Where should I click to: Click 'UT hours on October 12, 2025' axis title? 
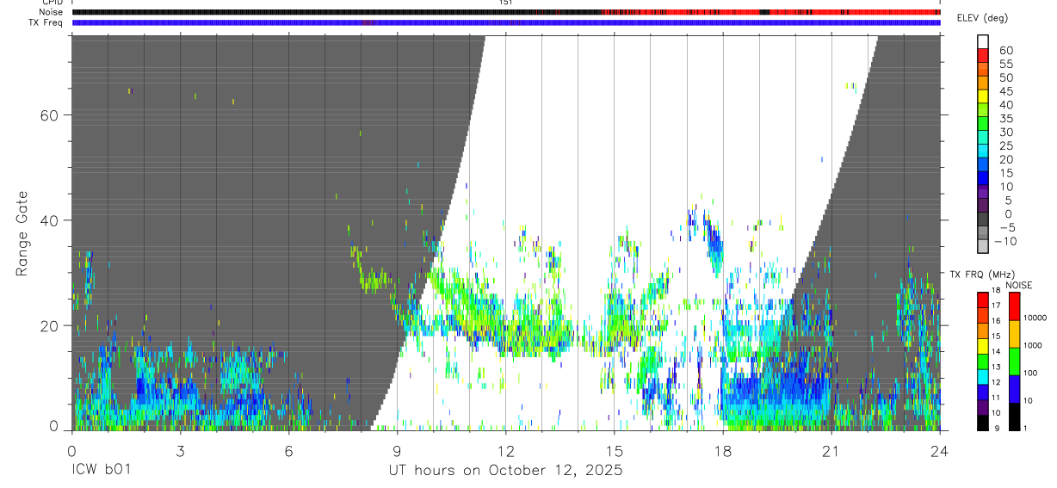tap(504, 471)
